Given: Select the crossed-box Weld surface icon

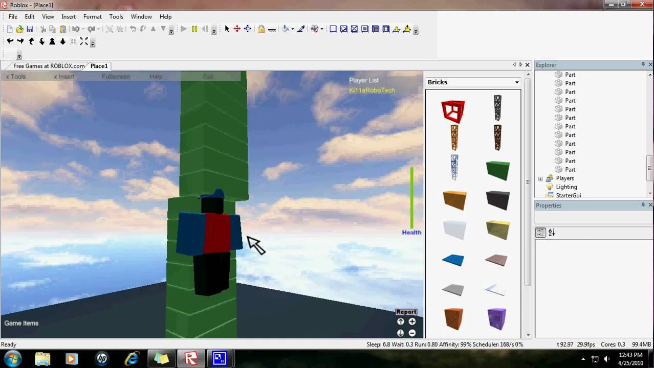Looking at the screenshot, I should (x=354, y=29).
